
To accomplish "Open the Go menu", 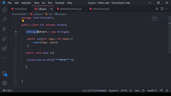I will 44,3.
